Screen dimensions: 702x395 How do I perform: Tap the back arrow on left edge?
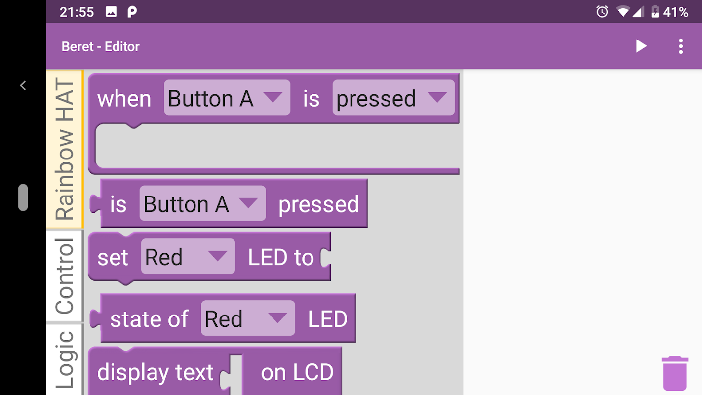click(x=23, y=86)
